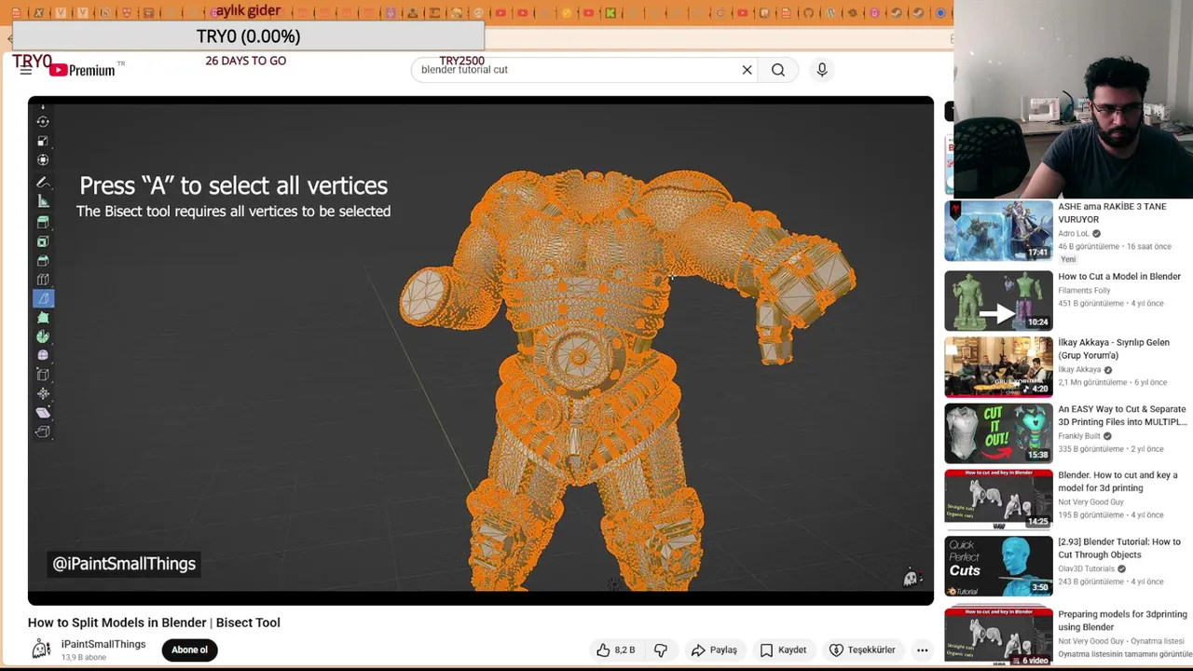Open '[2.93] Blender Tutorial: How to Cut' title
Image resolution: width=1193 pixels, height=671 pixels.
tap(1119, 548)
